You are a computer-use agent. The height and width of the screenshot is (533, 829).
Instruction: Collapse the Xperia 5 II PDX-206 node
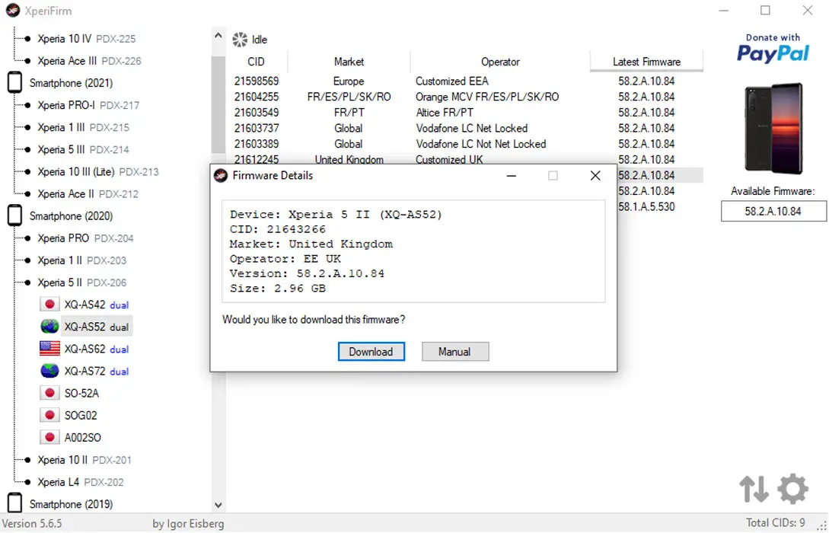click(82, 283)
